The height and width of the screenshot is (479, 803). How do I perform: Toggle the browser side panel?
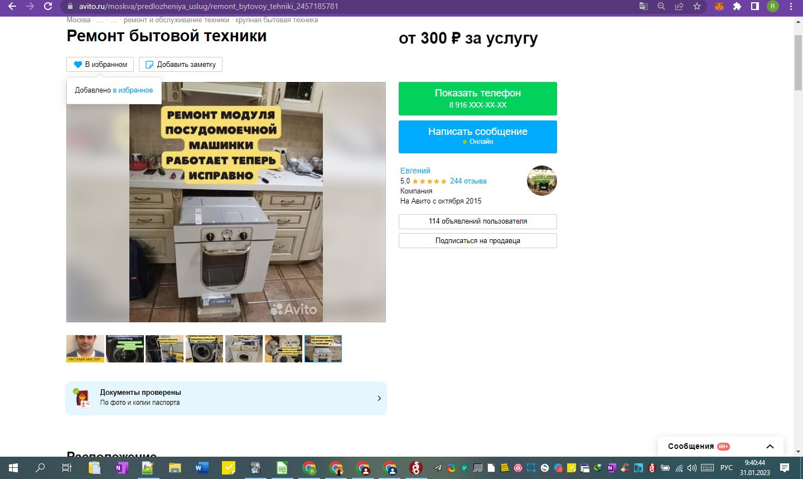pyautogui.click(x=755, y=6)
